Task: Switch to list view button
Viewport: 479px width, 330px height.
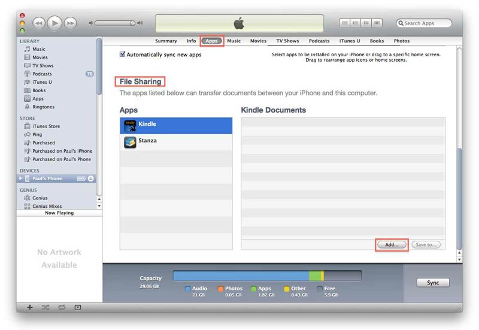Action: click(345, 23)
